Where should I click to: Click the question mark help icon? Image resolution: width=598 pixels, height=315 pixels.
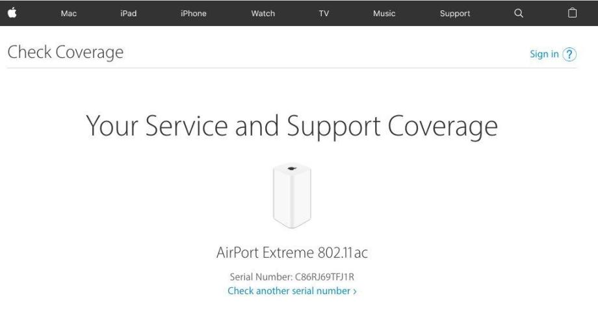(x=569, y=55)
